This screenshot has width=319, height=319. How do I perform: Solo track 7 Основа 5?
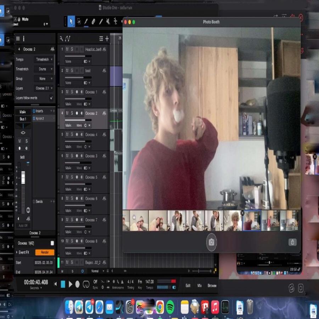(x=72, y=177)
